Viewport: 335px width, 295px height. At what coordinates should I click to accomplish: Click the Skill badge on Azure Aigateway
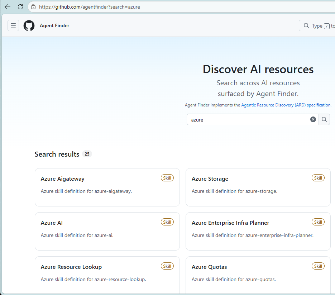click(x=167, y=178)
